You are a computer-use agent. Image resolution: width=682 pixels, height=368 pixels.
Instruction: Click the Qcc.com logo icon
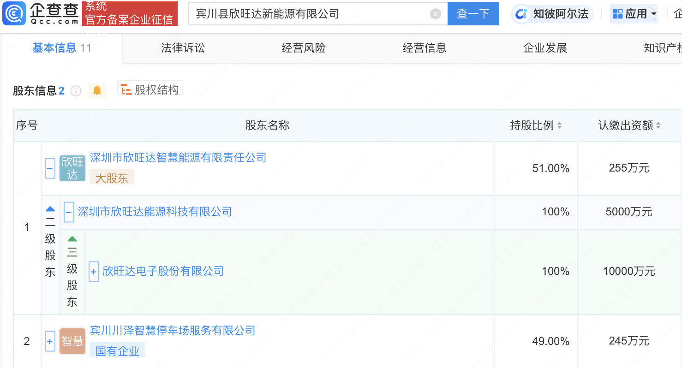[x=14, y=13]
